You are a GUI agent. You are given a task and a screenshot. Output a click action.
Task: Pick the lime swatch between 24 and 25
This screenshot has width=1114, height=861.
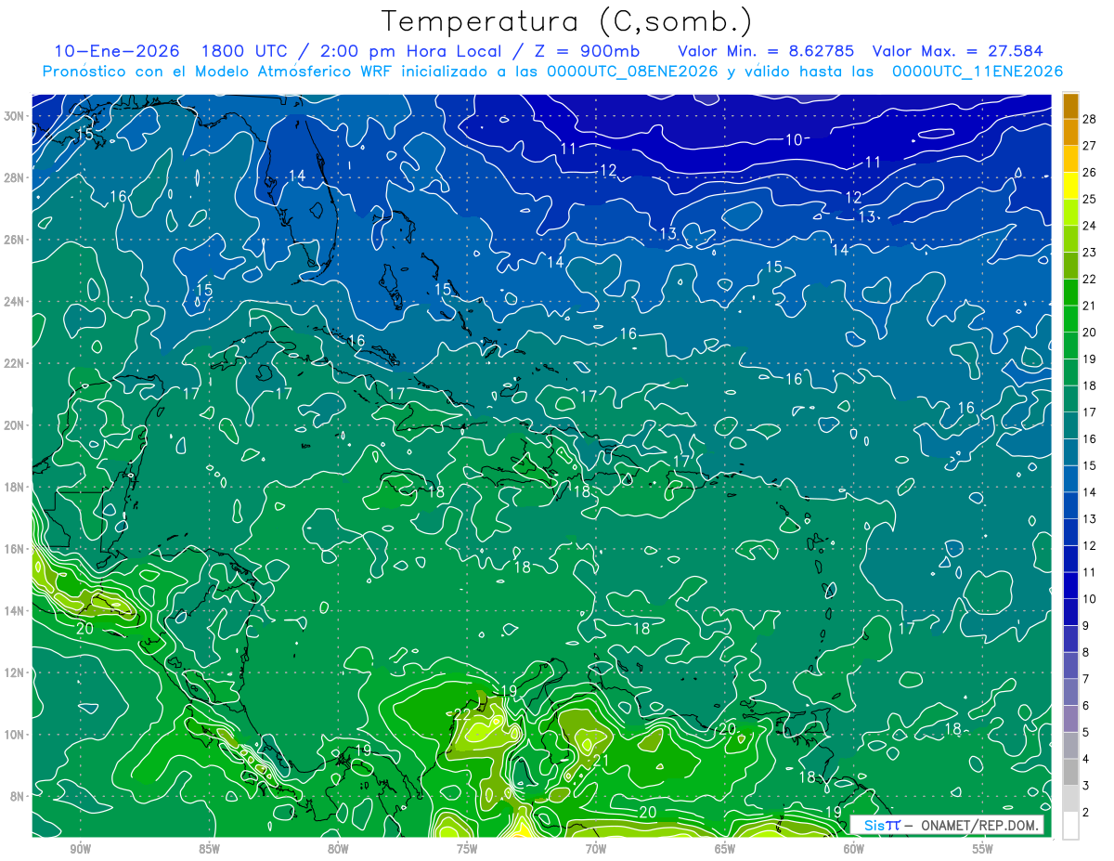click(1070, 212)
